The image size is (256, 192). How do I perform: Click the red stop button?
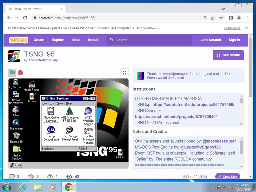click(x=20, y=73)
